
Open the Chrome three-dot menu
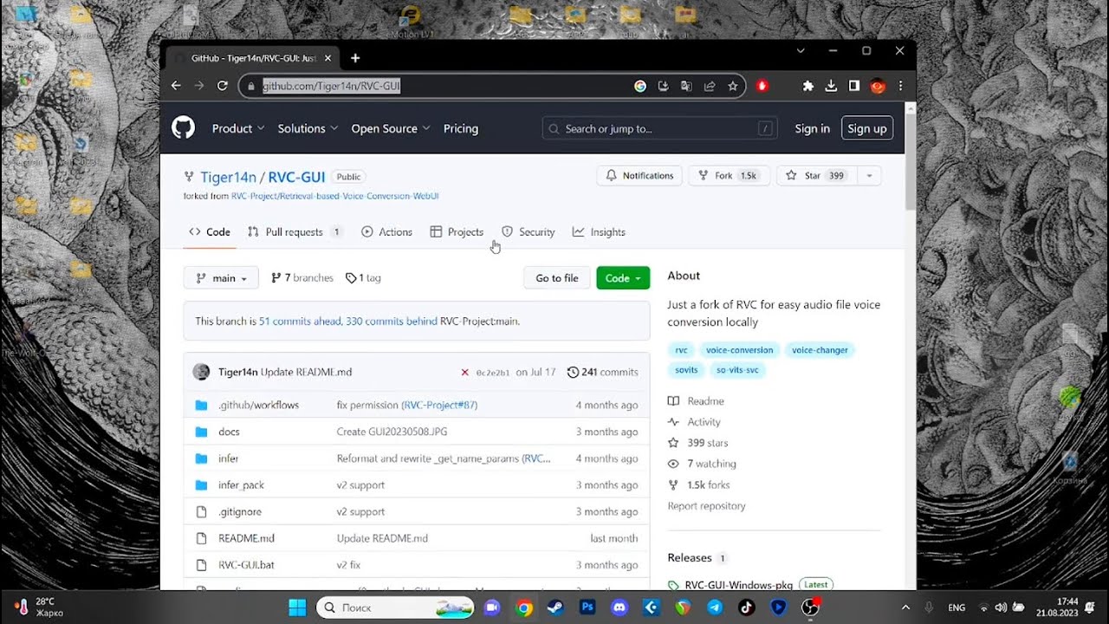(900, 86)
